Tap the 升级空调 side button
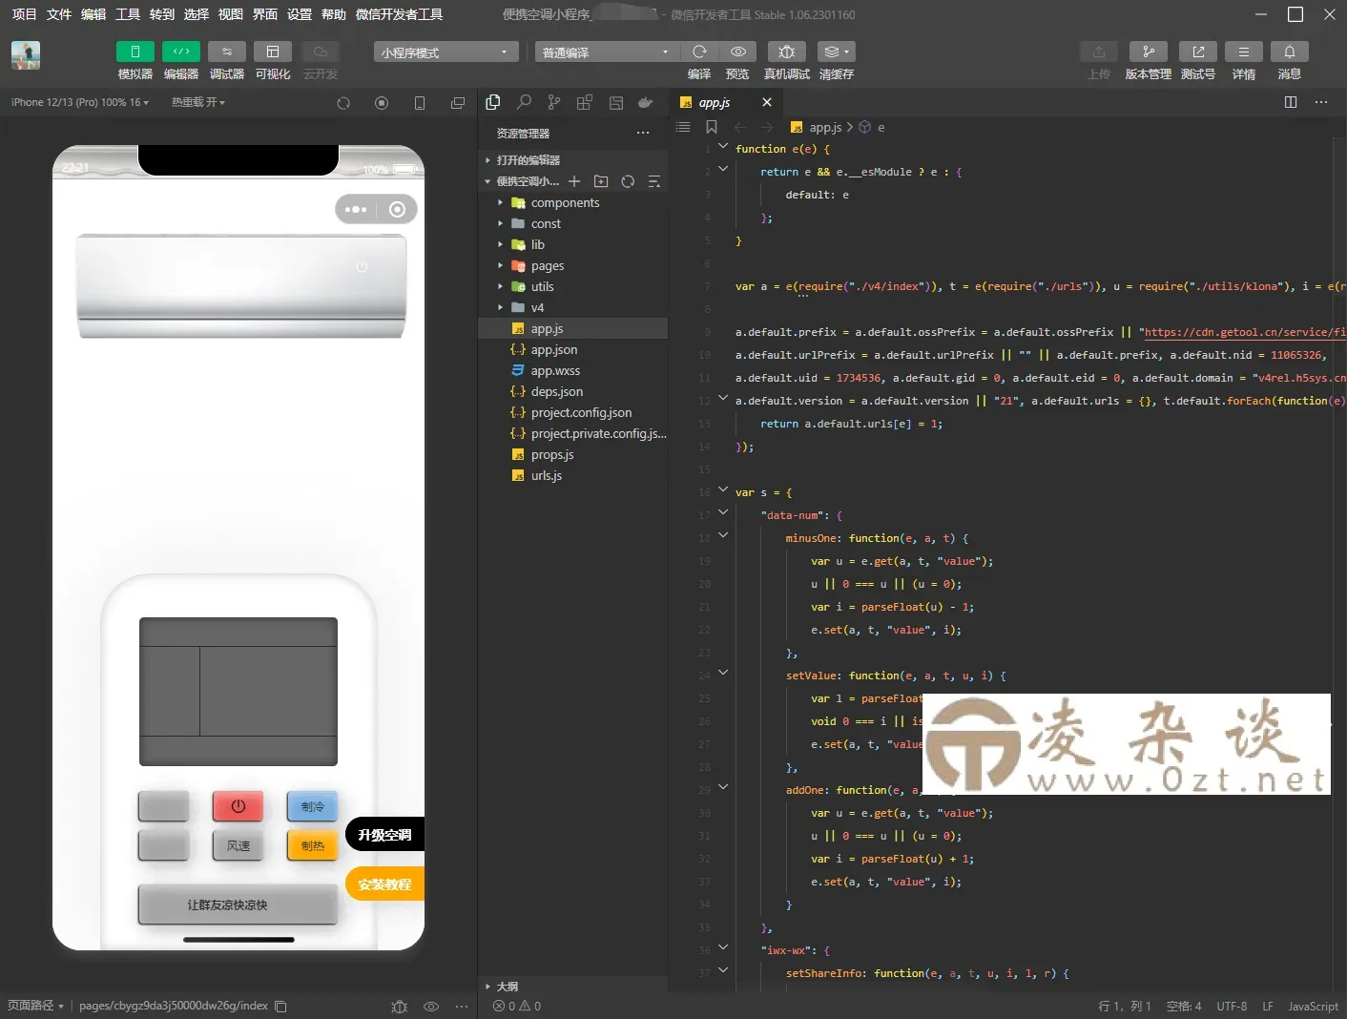This screenshot has height=1019, width=1347. coord(384,834)
